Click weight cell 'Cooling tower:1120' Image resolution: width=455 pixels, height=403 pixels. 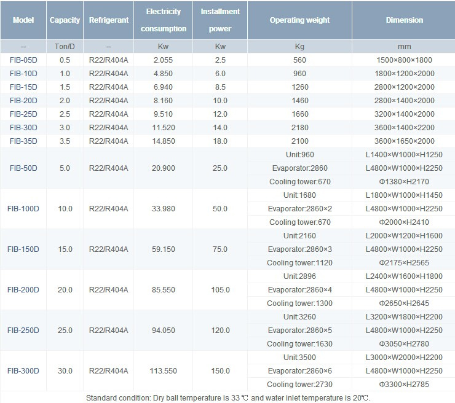pos(300,263)
